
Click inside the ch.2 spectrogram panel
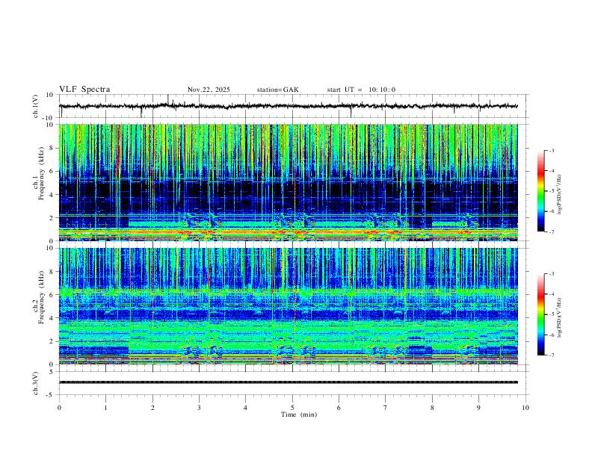289,306
